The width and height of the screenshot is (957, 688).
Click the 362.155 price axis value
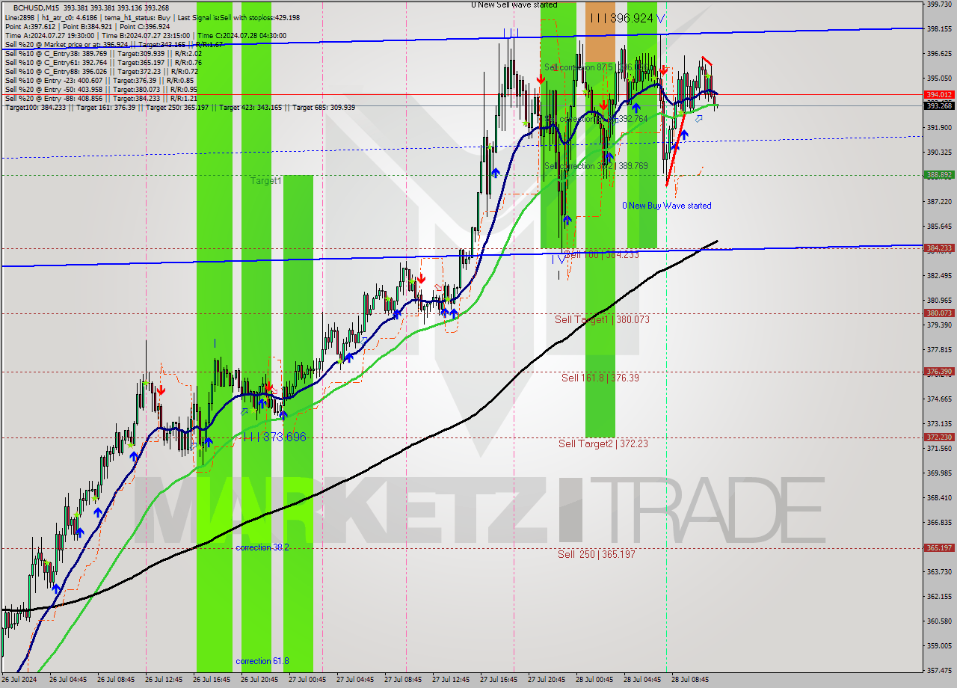[939, 597]
